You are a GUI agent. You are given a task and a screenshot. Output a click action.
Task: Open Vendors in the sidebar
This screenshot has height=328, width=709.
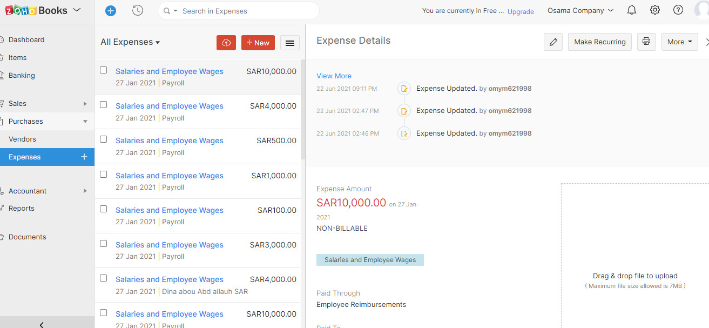point(22,139)
